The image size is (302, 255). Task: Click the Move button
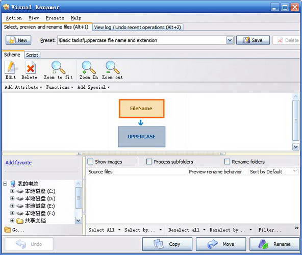click(x=221, y=244)
